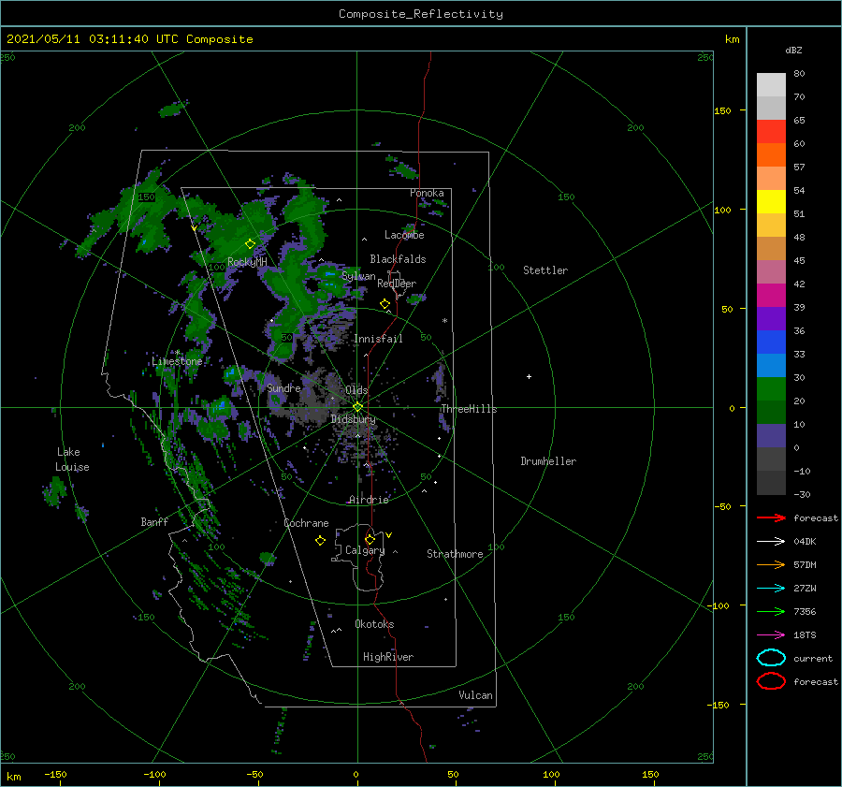842x787 pixels.
Task: Click the Olds label near radar center
Action: (x=356, y=390)
